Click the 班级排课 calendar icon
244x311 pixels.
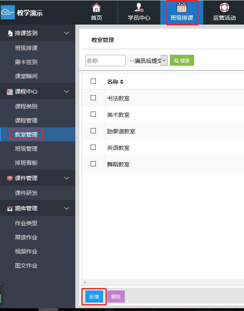(182, 8)
